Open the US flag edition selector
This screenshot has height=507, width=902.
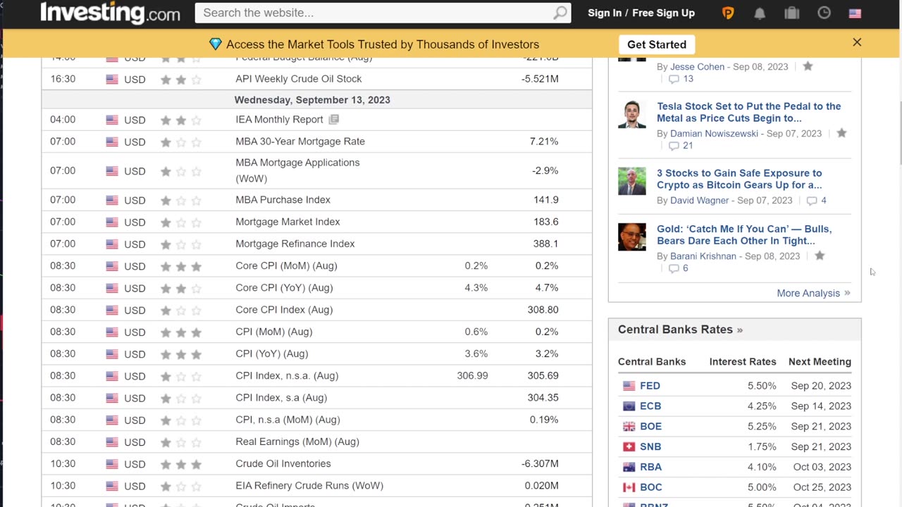[x=855, y=13]
